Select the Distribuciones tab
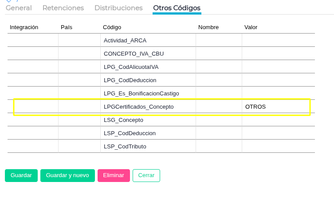The width and height of the screenshot is (334, 197). coord(118,8)
